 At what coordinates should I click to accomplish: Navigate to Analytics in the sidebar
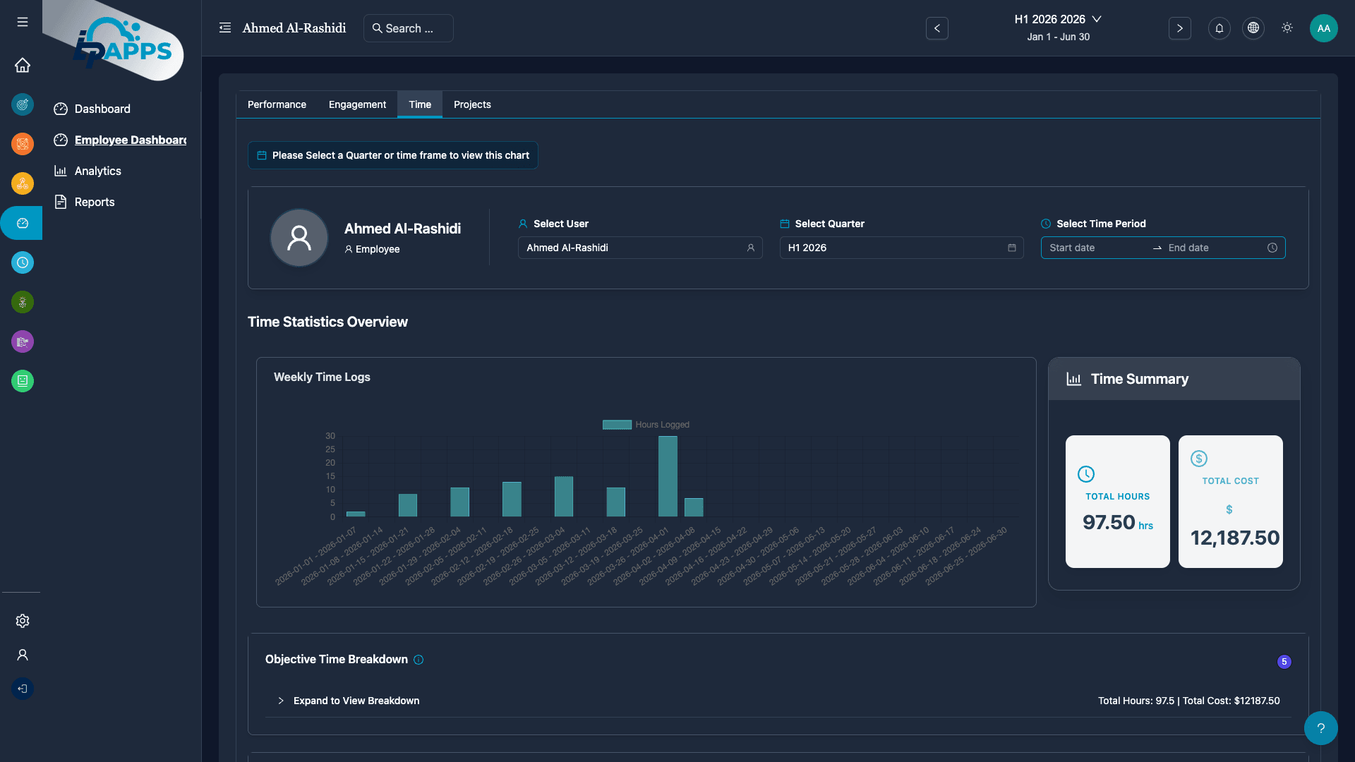(98, 171)
